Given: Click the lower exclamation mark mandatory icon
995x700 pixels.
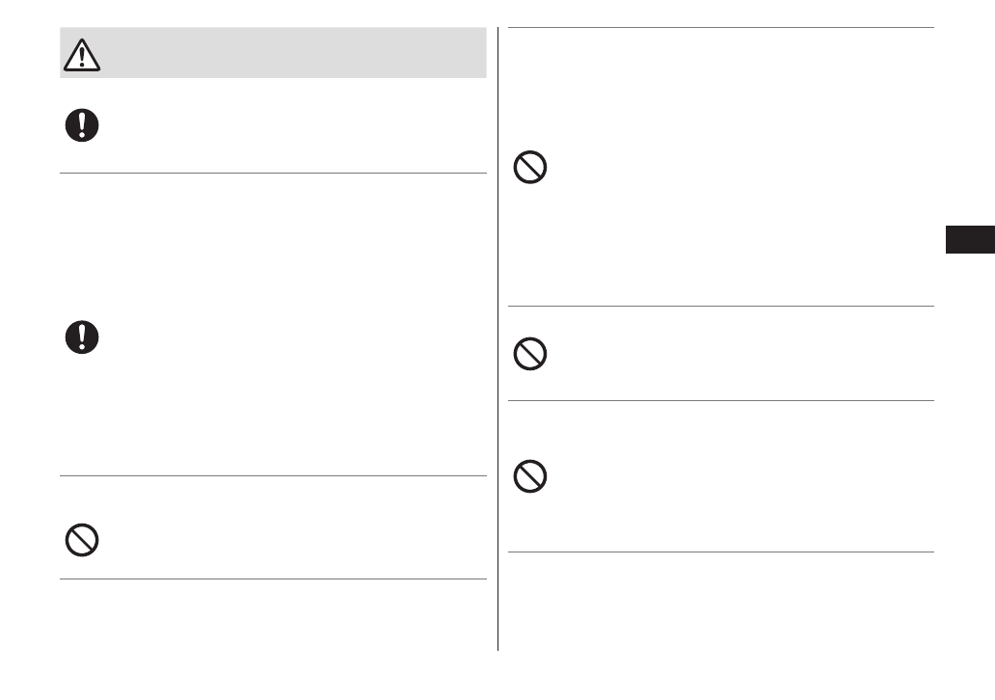Looking at the screenshot, I should pyautogui.click(x=82, y=337).
